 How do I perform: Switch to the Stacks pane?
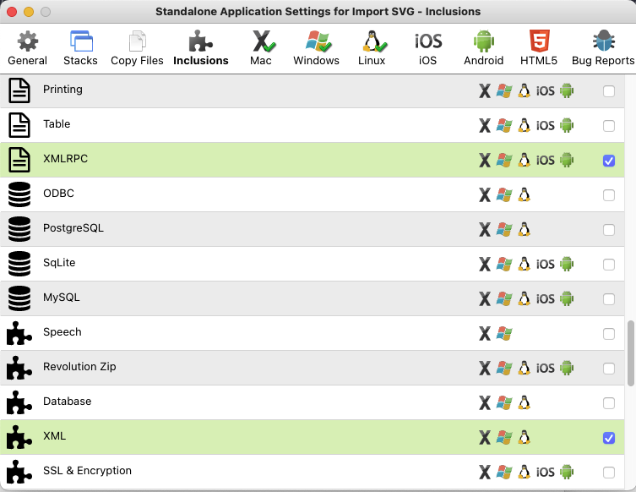click(81, 48)
